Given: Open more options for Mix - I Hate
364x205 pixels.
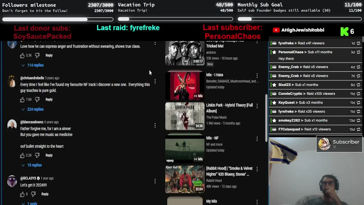Looking at the screenshot, I should point(257,75).
